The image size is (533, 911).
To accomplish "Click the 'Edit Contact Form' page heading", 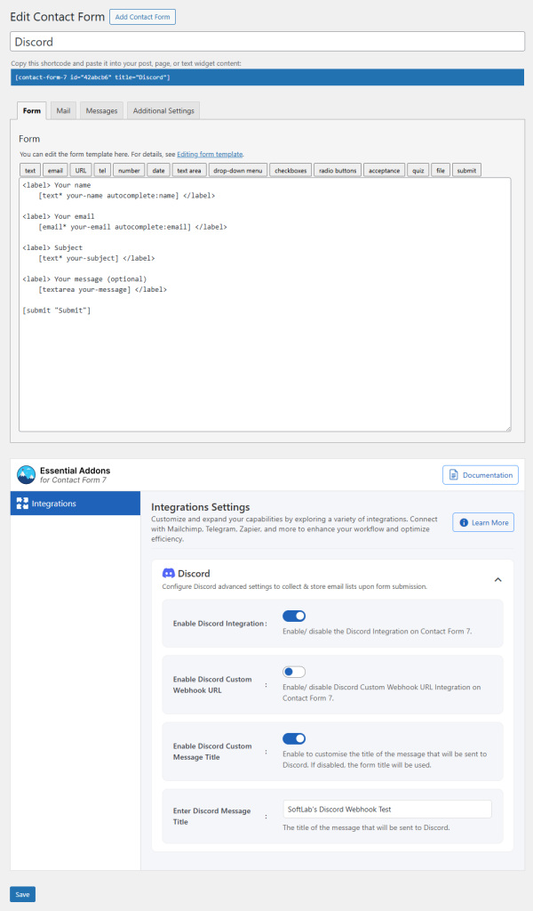I will (58, 17).
